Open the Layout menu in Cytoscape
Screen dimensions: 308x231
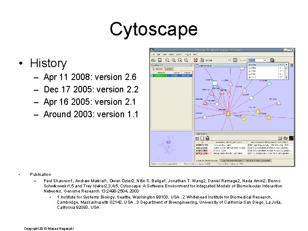point(179,54)
